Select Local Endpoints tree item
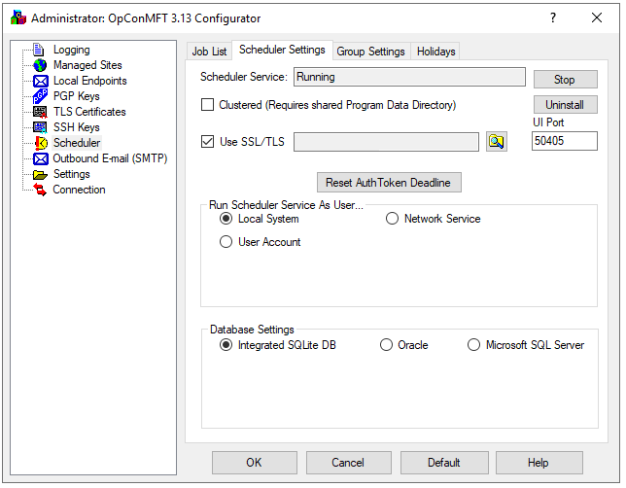The height and width of the screenshot is (488, 626). [x=89, y=81]
